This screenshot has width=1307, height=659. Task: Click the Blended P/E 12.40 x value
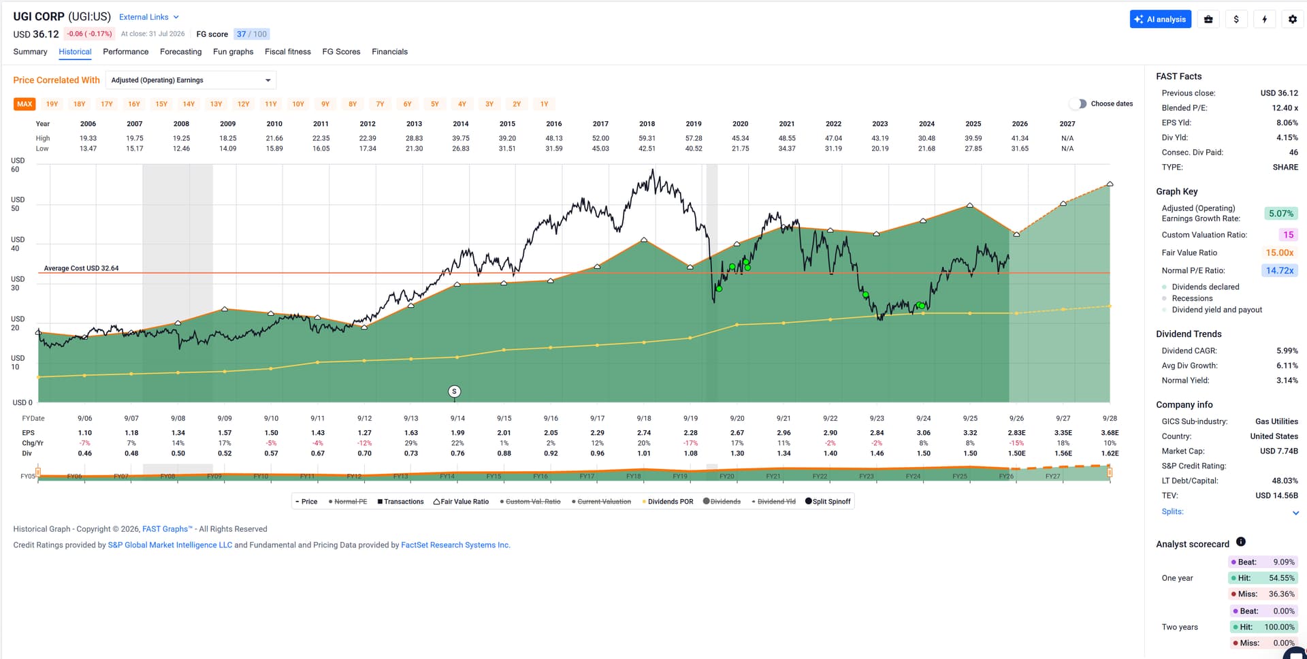pos(1285,108)
